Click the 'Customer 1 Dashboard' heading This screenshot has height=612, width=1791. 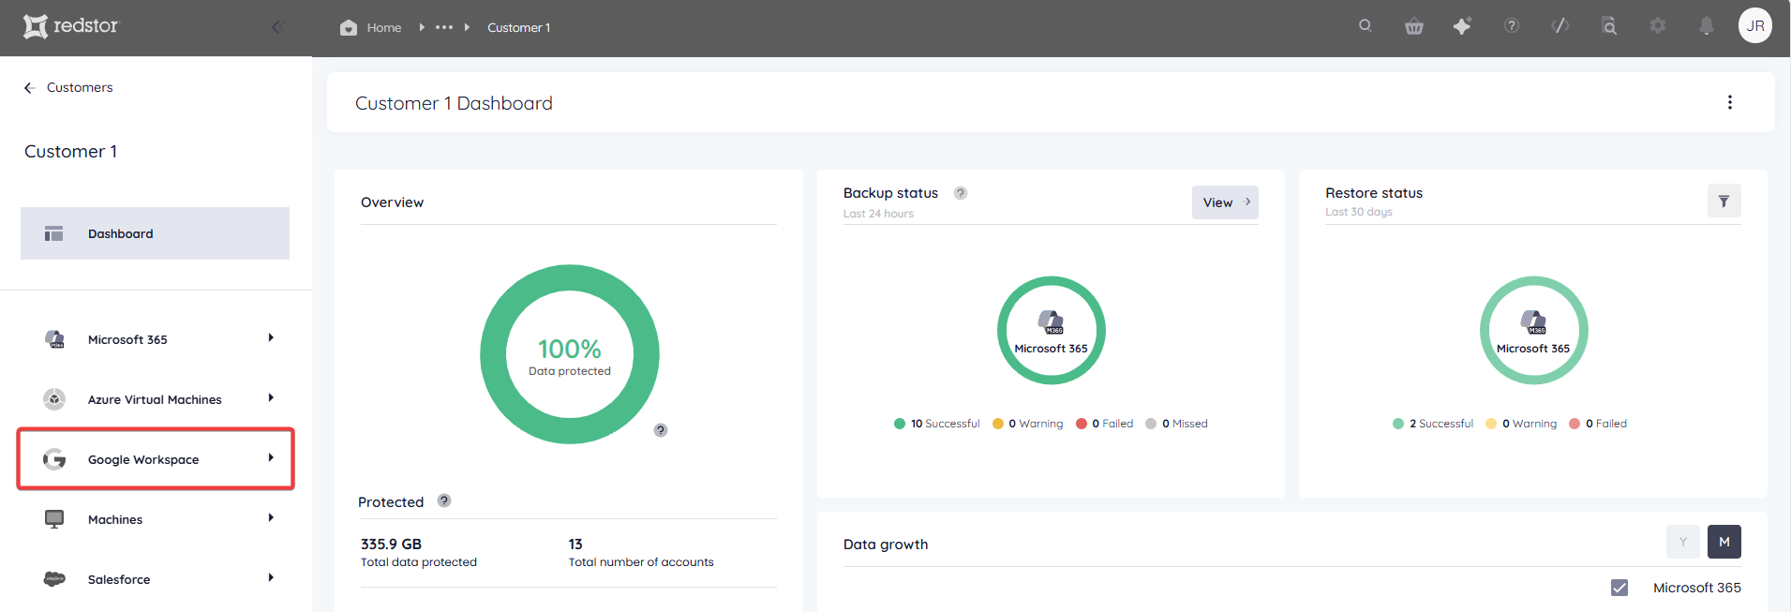coord(454,103)
